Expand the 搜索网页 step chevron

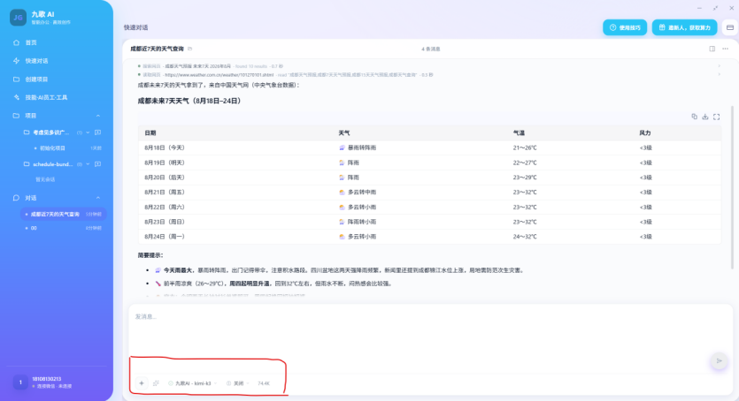coord(719,66)
